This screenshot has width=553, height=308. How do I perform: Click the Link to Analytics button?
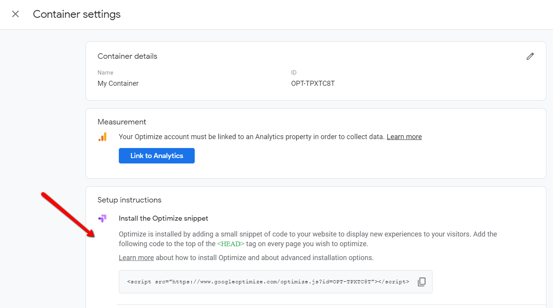pyautogui.click(x=157, y=156)
